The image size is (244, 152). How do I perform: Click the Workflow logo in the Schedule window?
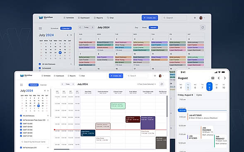click(x=26, y=76)
